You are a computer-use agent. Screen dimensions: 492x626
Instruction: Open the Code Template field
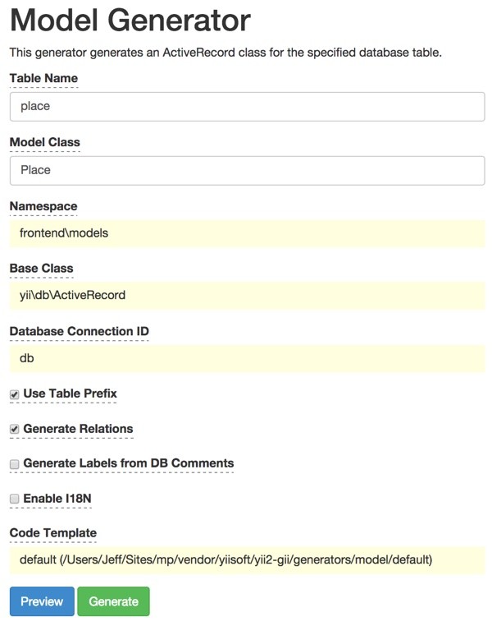247,560
